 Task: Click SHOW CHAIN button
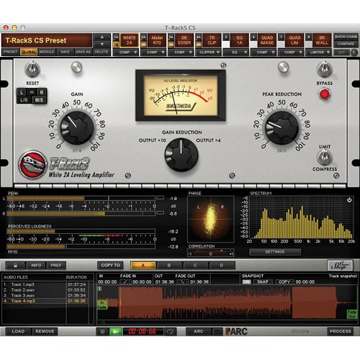(346, 37)
